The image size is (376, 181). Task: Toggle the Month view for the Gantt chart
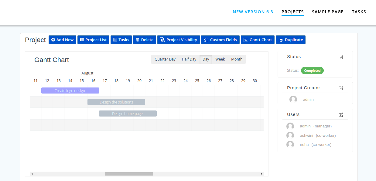[x=237, y=59]
